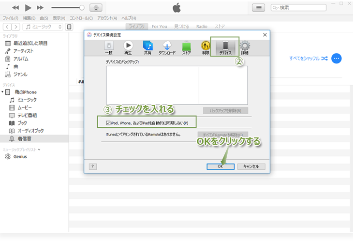353x241 pixels.
Task: Open the 曲(S) menu
Action: [x=44, y=18]
